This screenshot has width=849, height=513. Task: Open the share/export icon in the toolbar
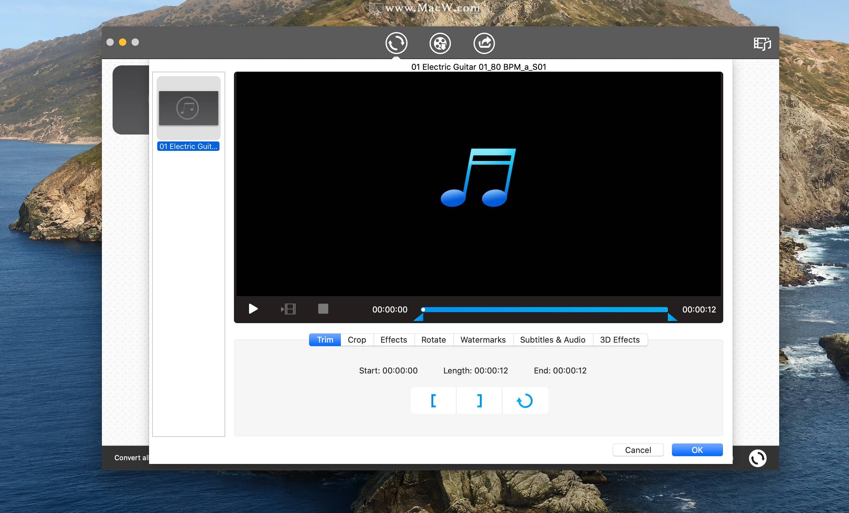[484, 43]
